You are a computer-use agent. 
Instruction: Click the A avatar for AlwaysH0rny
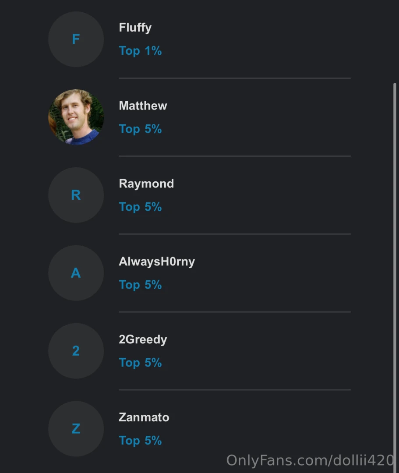[76, 273]
